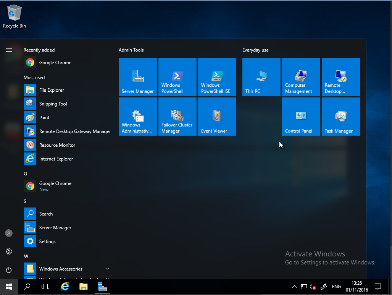Viewport: 392px width, 295px height.
Task: Open Google Chrome marked New under G
Action: (68, 186)
